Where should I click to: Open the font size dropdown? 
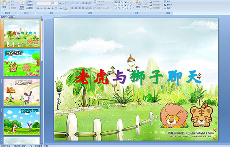click(x=55, y=3)
